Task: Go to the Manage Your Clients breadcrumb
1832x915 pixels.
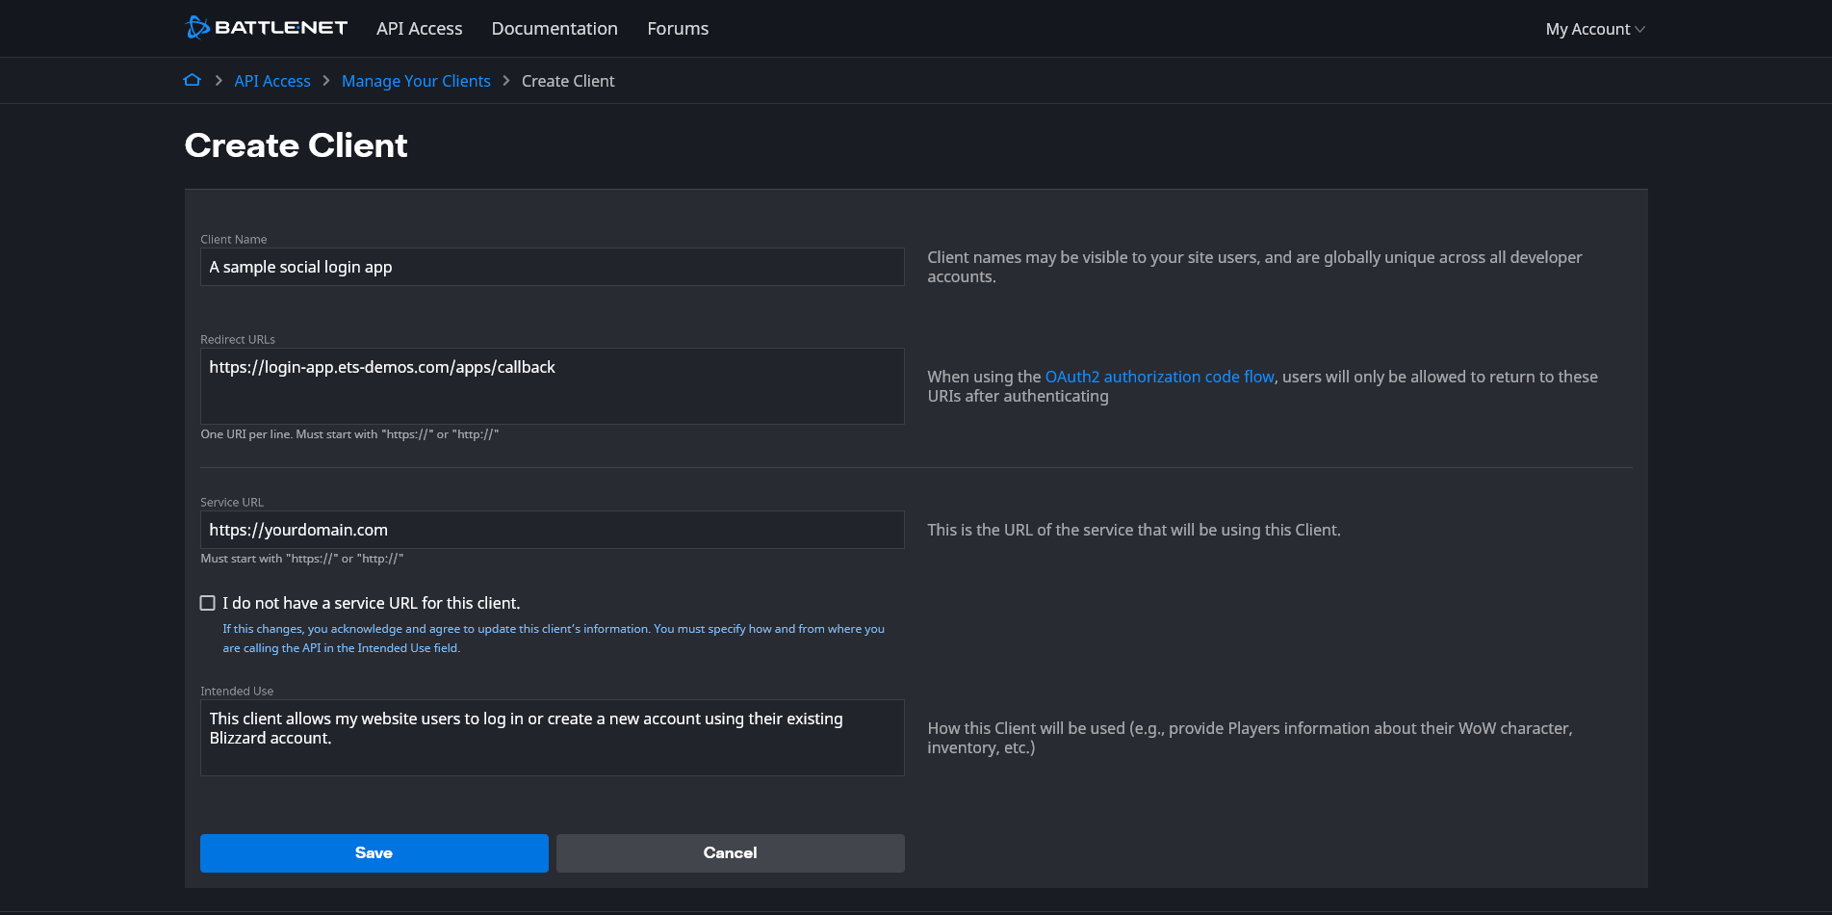Action: click(416, 81)
